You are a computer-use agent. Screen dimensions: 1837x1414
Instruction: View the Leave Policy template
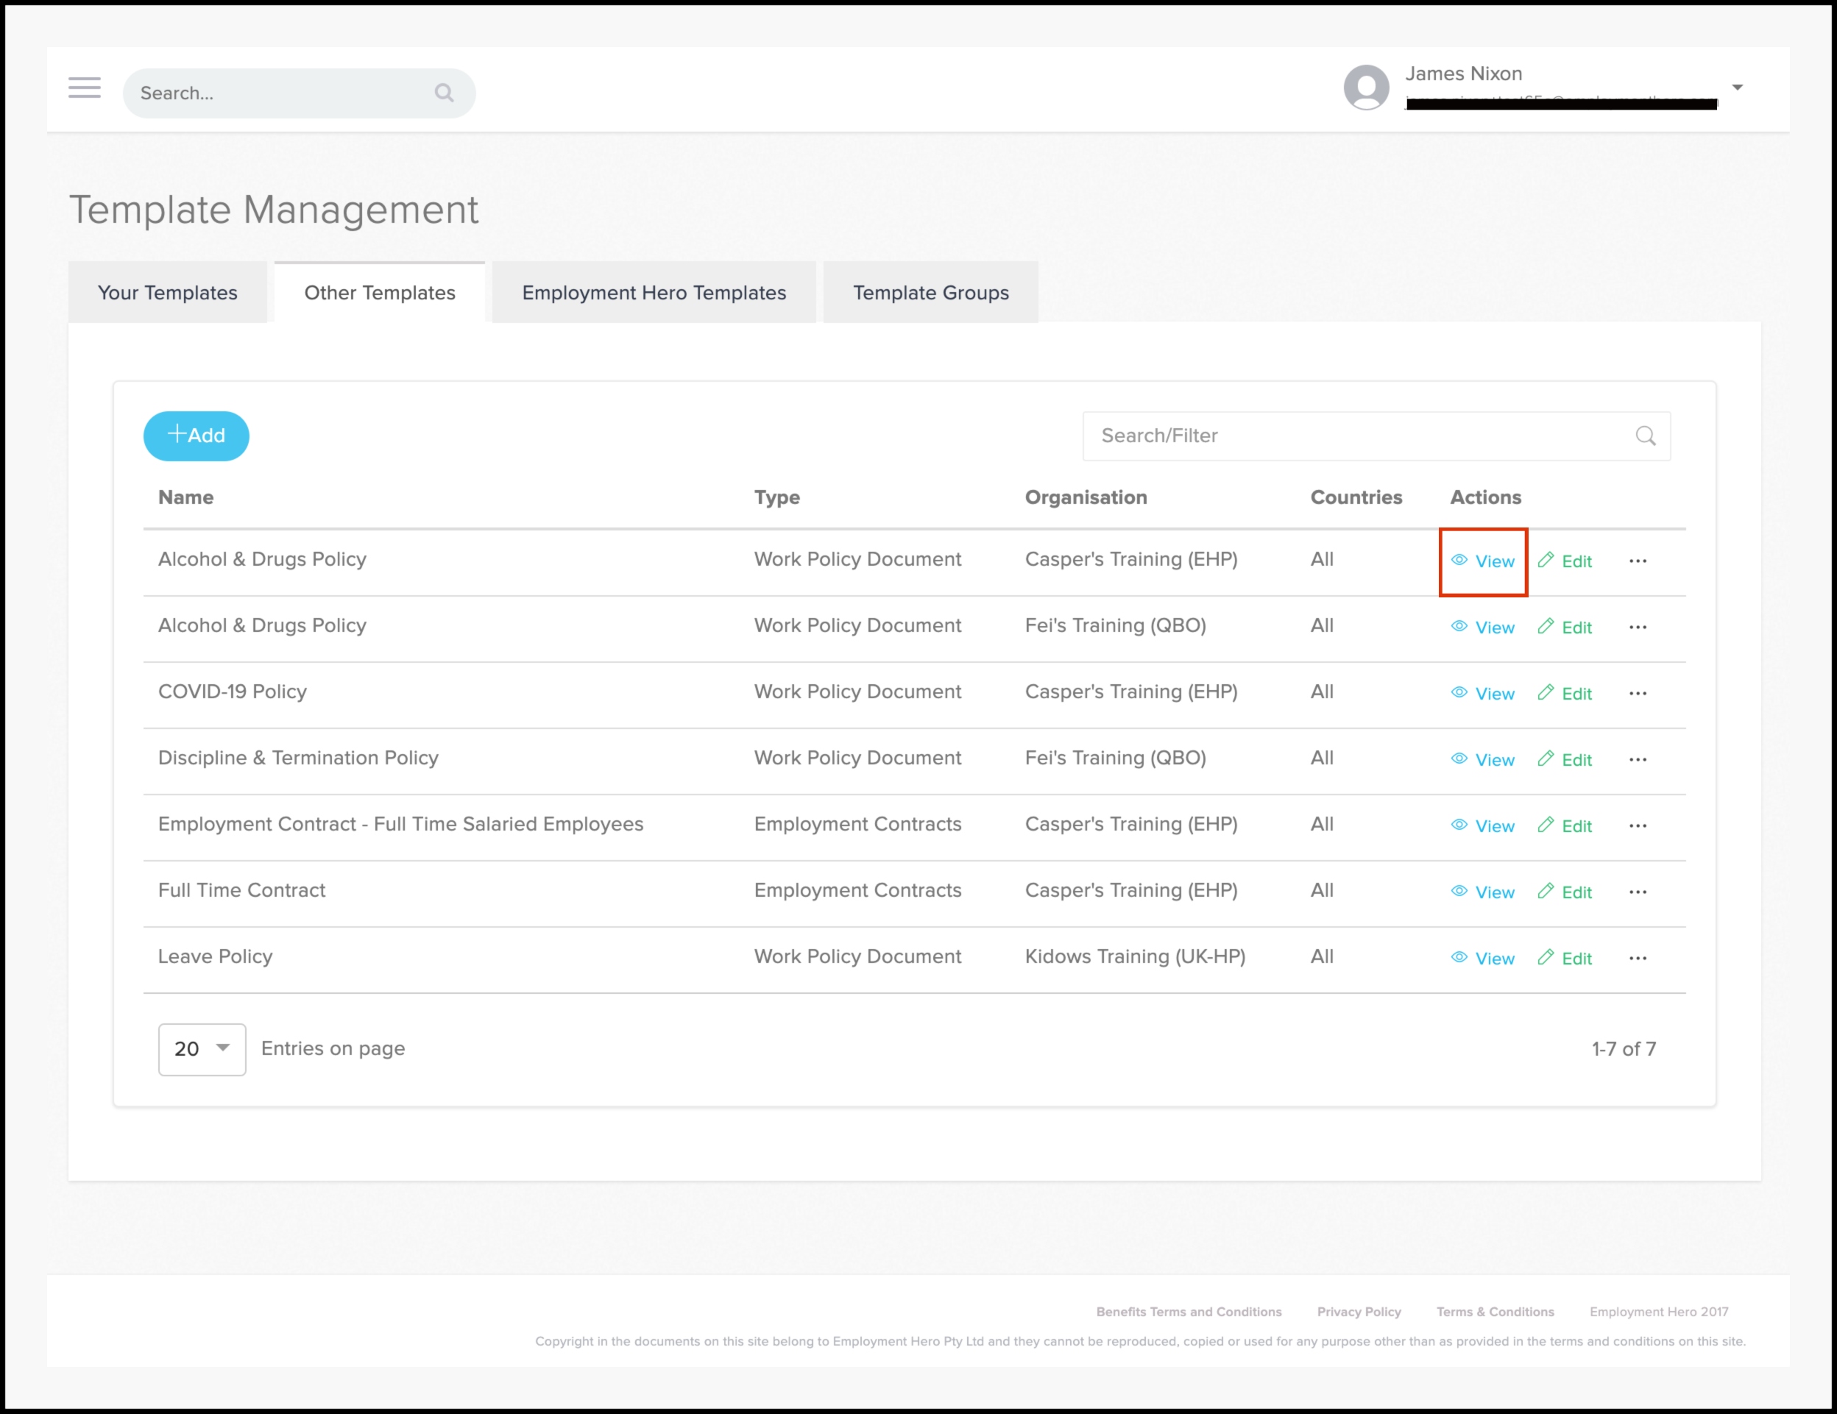pyautogui.click(x=1483, y=959)
